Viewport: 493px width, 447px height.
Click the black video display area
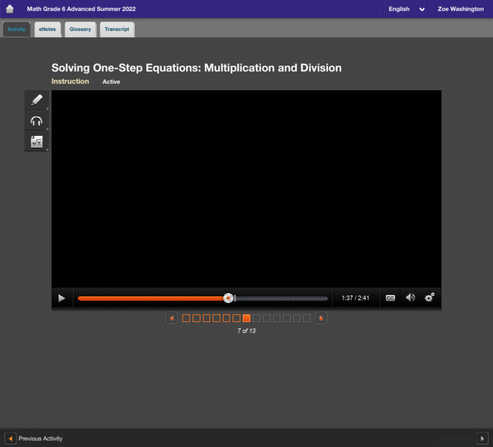point(246,189)
